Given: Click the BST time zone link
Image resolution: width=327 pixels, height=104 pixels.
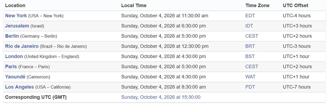Looking at the screenshot, I should pos(250,57).
